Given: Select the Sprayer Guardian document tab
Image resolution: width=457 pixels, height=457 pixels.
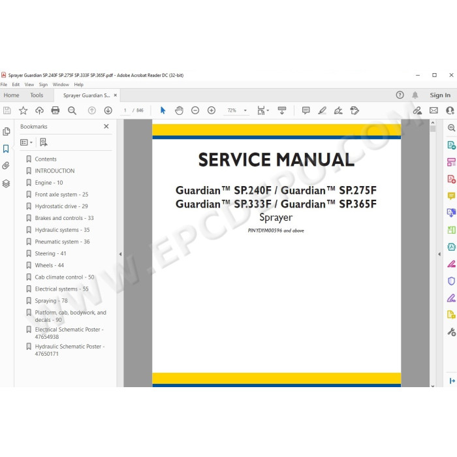Looking at the screenshot, I should coord(86,95).
